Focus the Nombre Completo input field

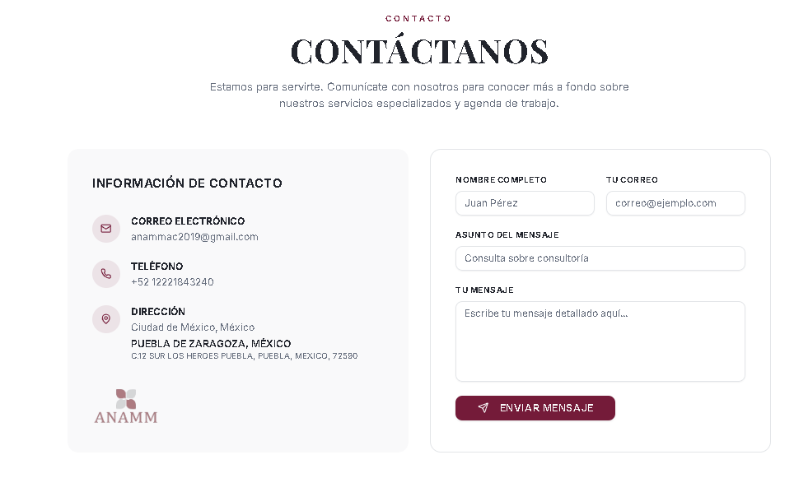(x=525, y=203)
